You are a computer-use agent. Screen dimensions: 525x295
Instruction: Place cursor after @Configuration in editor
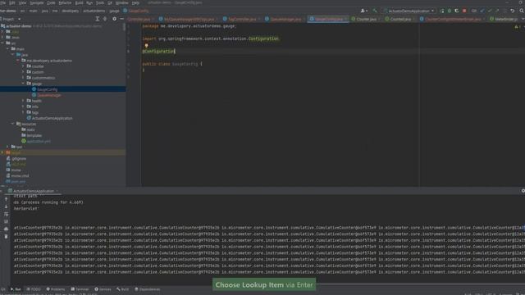coord(175,51)
